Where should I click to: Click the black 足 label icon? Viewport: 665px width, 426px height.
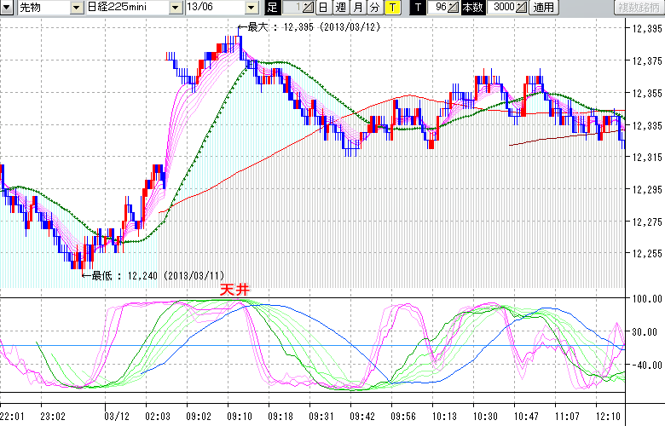[272, 8]
